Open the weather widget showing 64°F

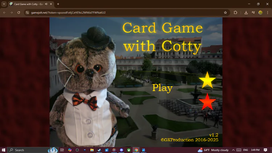pyautogui.click(x=213, y=150)
